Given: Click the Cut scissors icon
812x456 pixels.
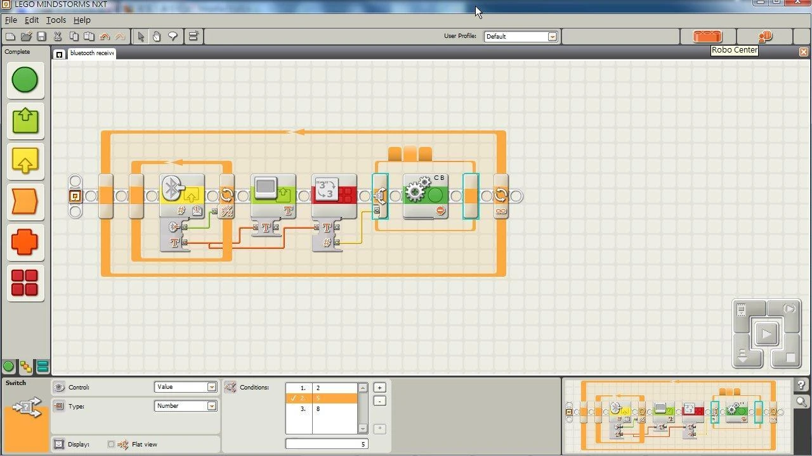Looking at the screenshot, I should (x=58, y=37).
